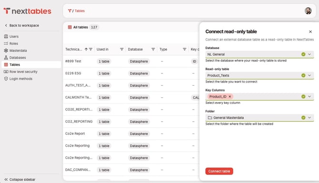This screenshot has height=183, width=319.
Task: Filter the Used in column
Action: (122, 49)
